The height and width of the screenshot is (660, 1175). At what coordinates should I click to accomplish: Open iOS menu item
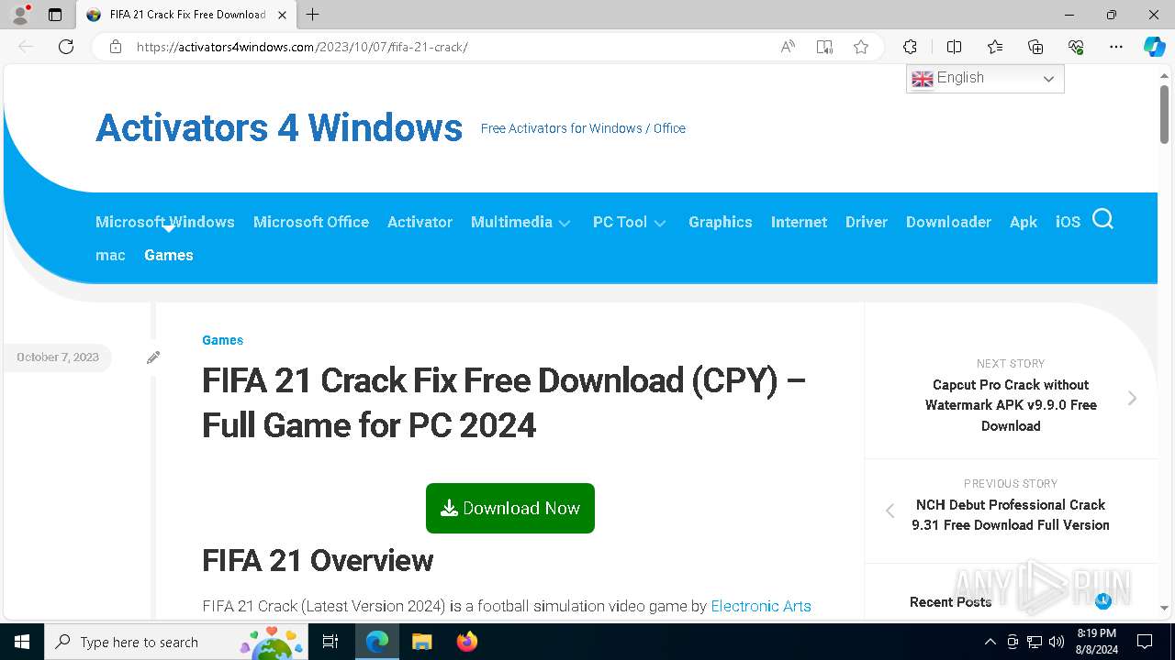point(1068,222)
